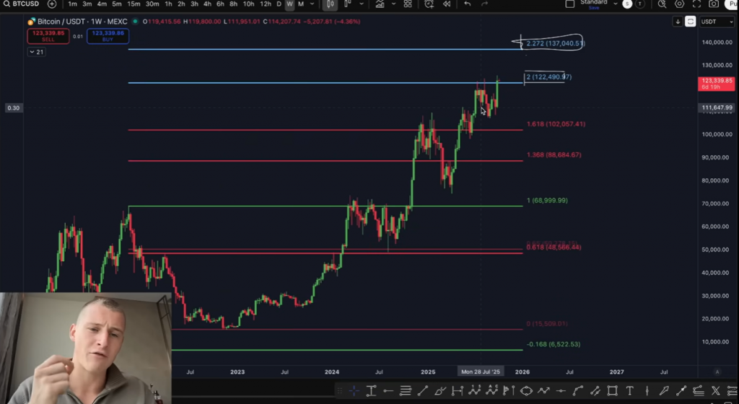Select the D daily timeframe
The image size is (739, 404).
tap(279, 4)
